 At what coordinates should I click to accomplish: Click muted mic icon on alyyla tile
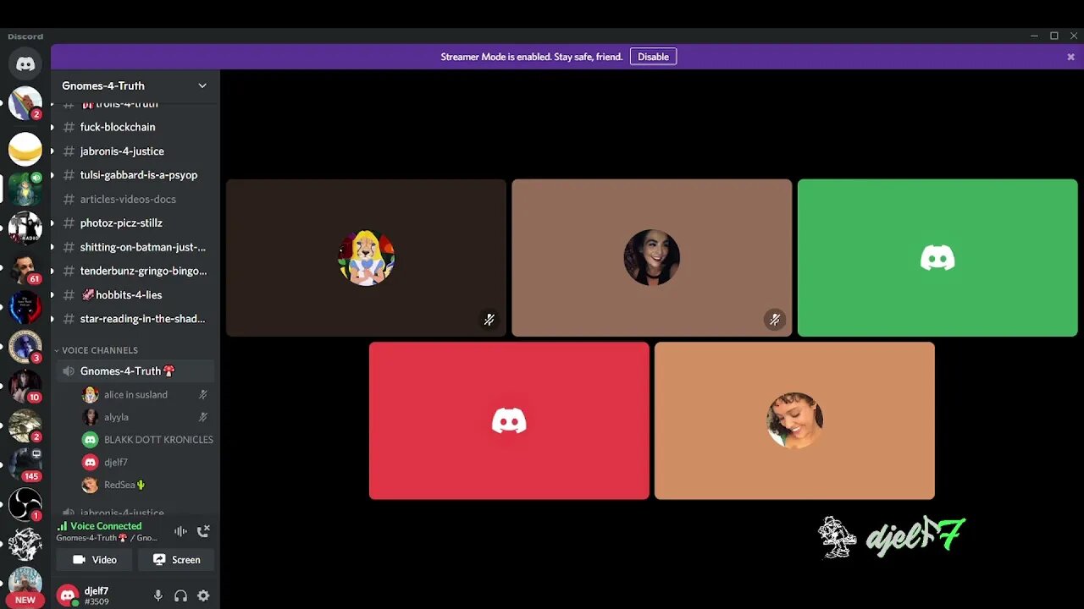774,320
